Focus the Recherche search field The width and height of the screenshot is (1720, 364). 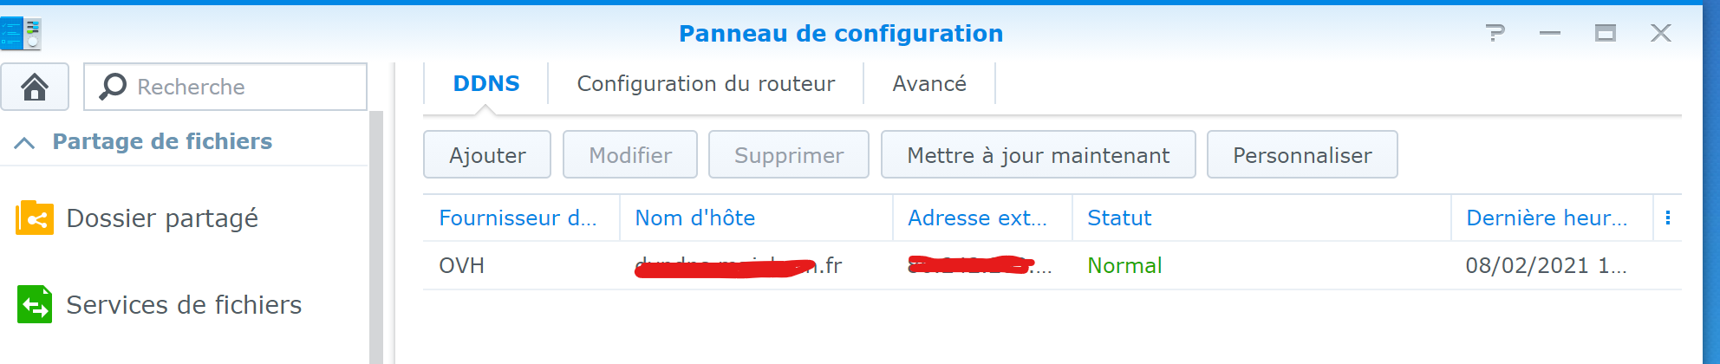pyautogui.click(x=225, y=87)
